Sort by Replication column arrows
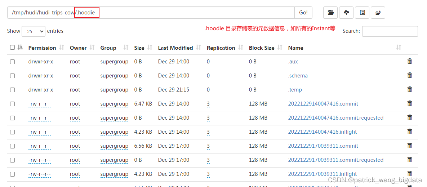 (241, 48)
